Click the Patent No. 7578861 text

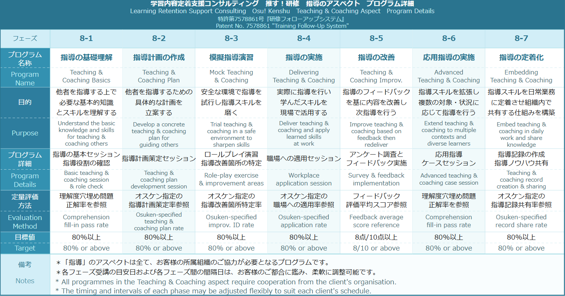pos(283,25)
